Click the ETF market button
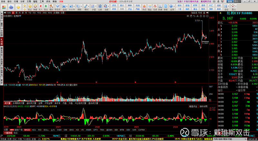This screenshot has height=141, width=258. (x=195, y=5)
